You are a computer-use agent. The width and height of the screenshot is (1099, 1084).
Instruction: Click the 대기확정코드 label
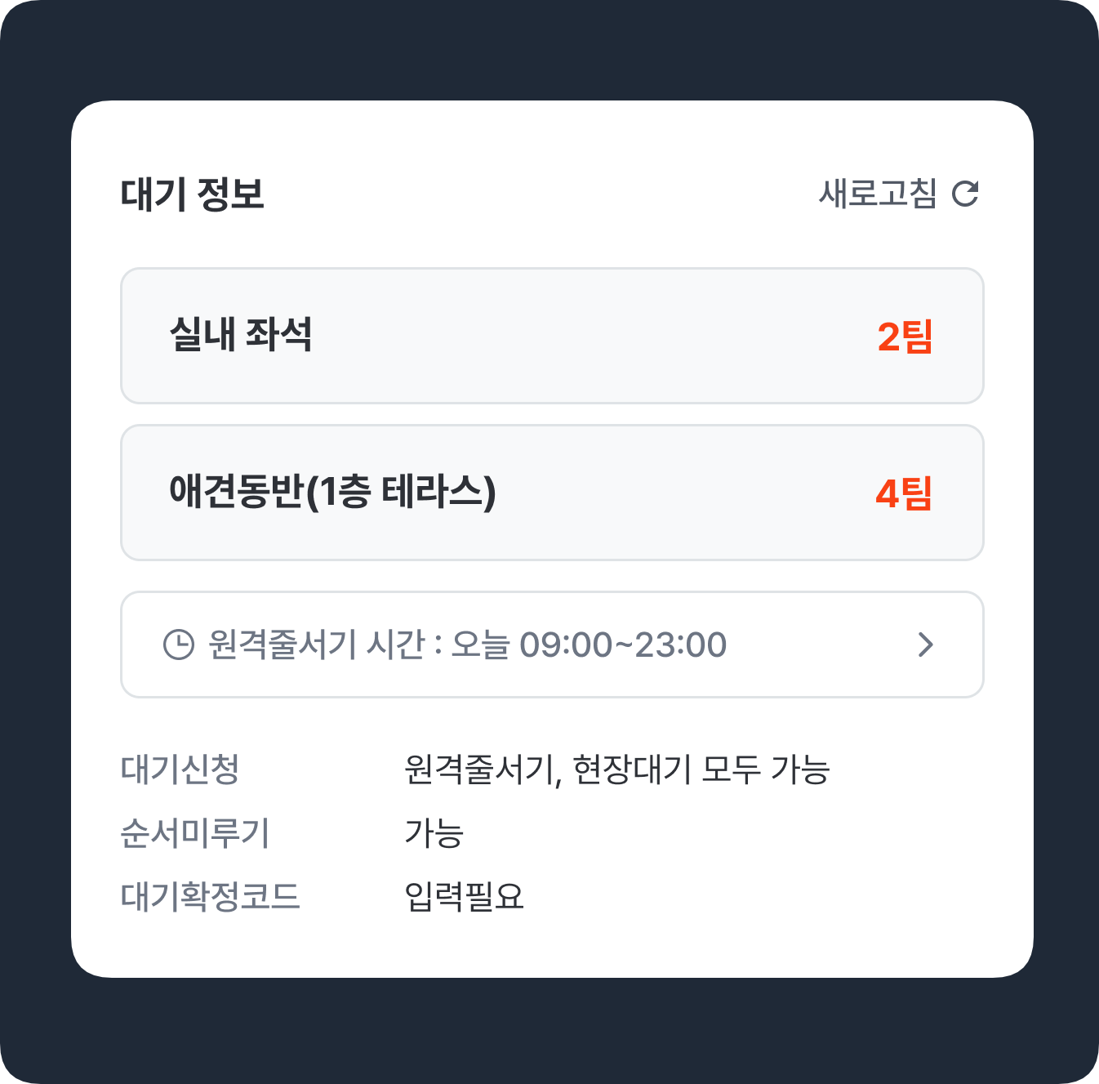point(210,897)
